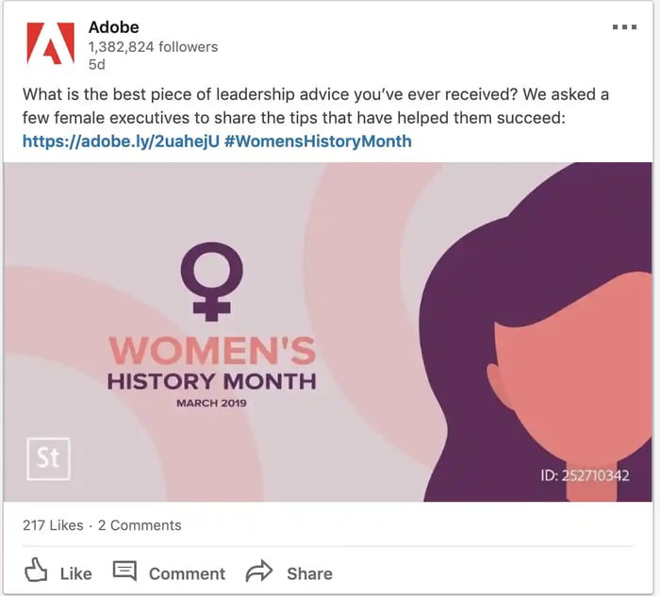Click the speech bubble Comment icon

pyautogui.click(x=124, y=571)
